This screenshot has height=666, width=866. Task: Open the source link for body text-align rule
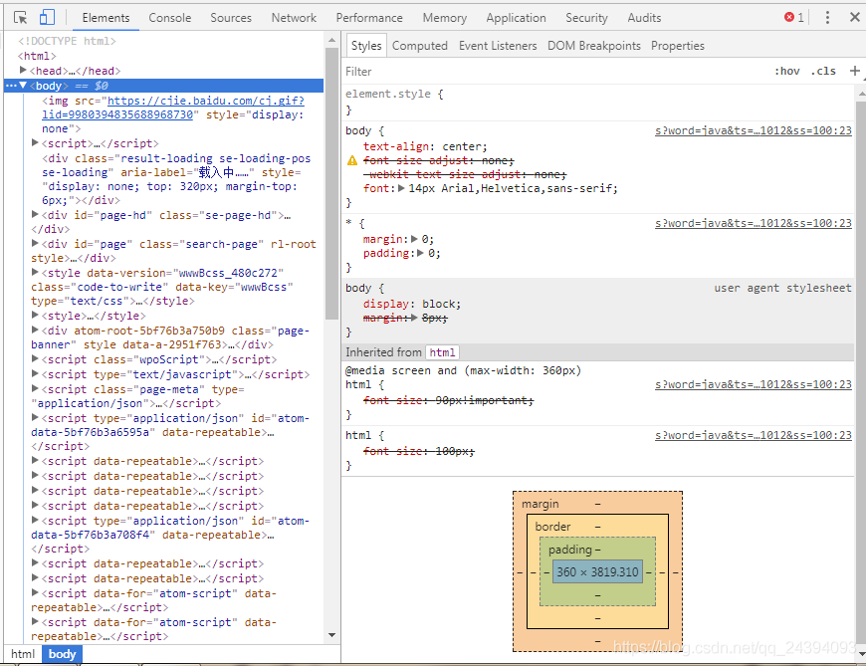tap(754, 130)
